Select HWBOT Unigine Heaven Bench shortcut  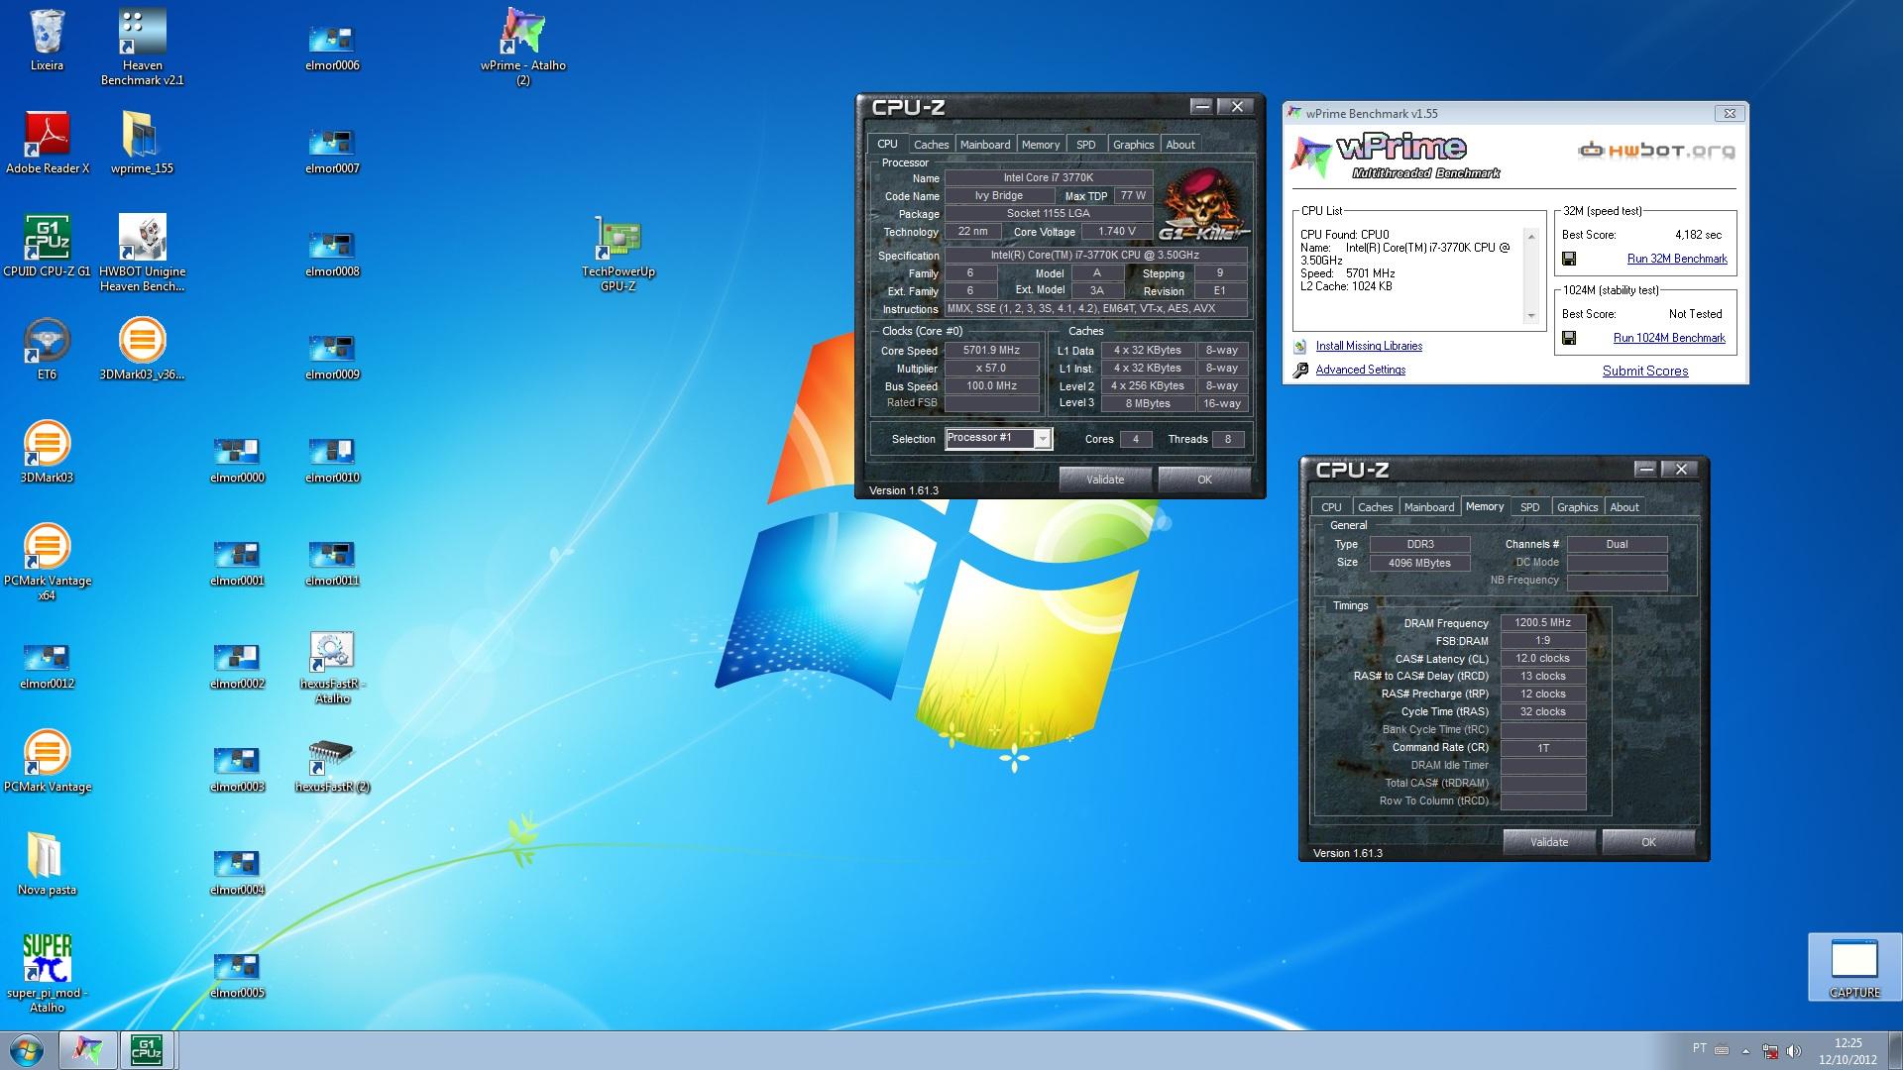click(x=142, y=253)
